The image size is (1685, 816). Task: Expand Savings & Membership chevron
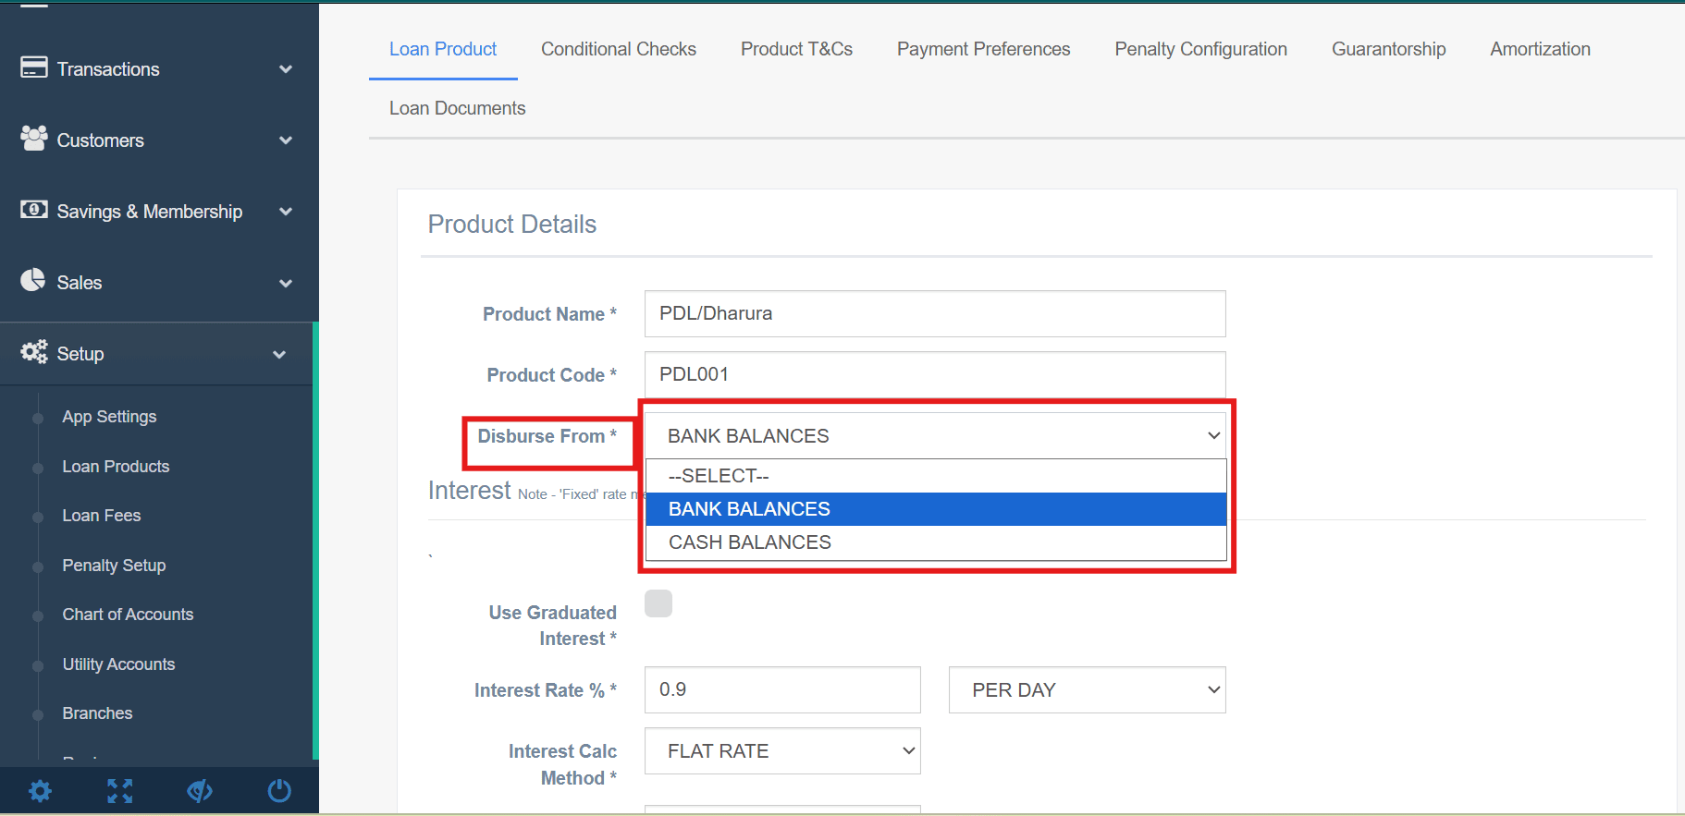click(x=286, y=212)
